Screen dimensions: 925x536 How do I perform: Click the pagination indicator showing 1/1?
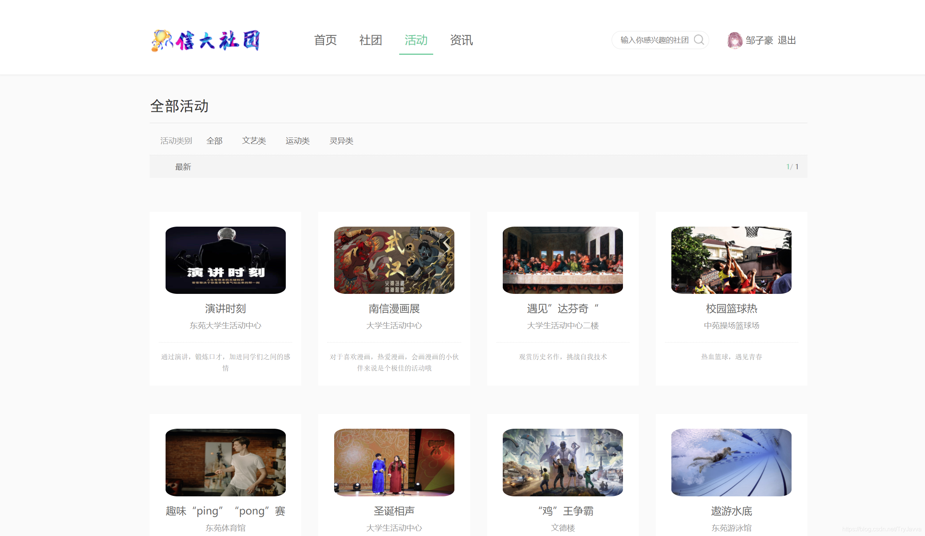(792, 166)
